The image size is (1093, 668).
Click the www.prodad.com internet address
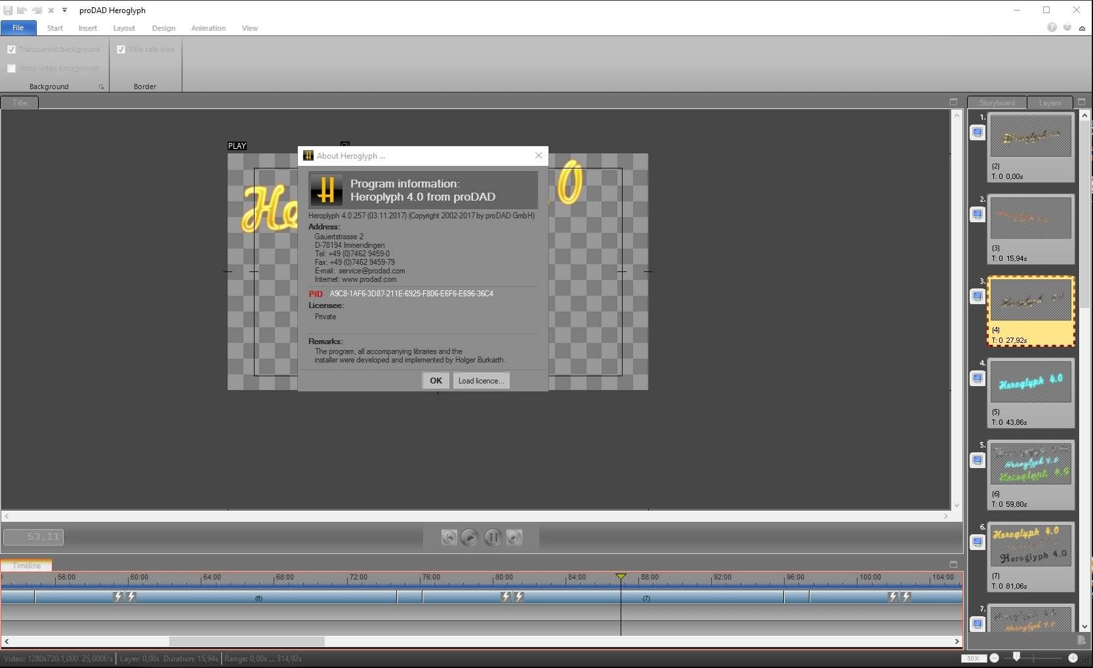coord(369,279)
